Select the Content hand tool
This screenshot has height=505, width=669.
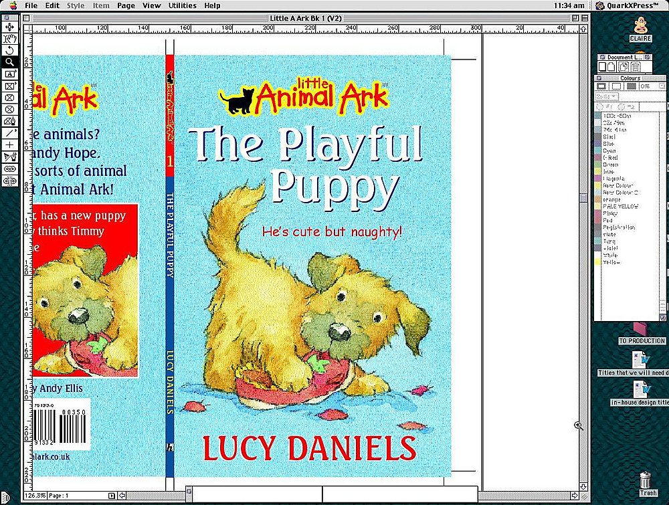(9, 39)
